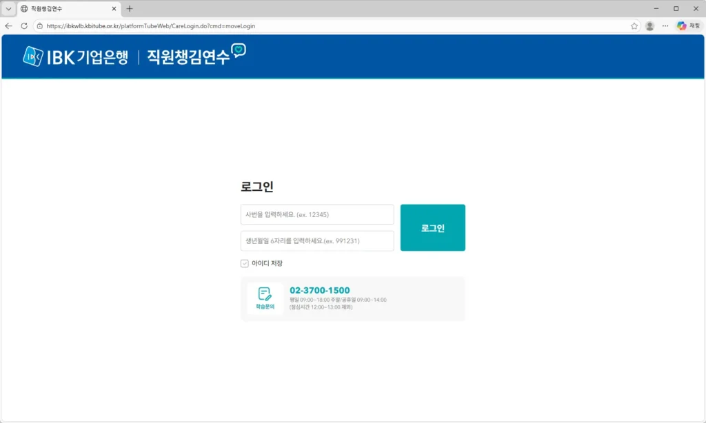
Task: Click the heart speech bubble icon
Action: [238, 50]
